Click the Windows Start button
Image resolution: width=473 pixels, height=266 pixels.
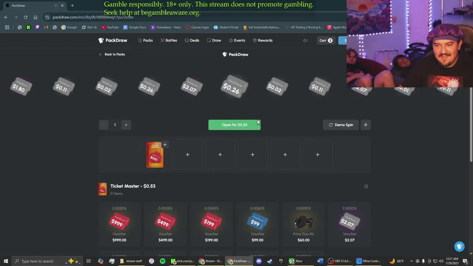pos(6,261)
